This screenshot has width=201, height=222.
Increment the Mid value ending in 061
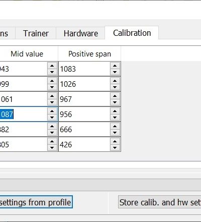(52, 96)
